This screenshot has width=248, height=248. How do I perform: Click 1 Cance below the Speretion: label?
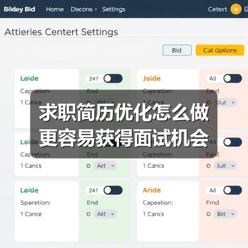click(x=31, y=214)
